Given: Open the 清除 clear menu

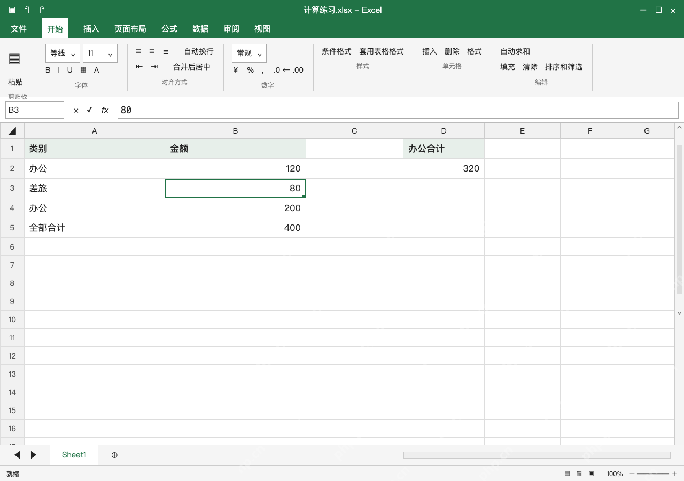Looking at the screenshot, I should pyautogui.click(x=530, y=67).
